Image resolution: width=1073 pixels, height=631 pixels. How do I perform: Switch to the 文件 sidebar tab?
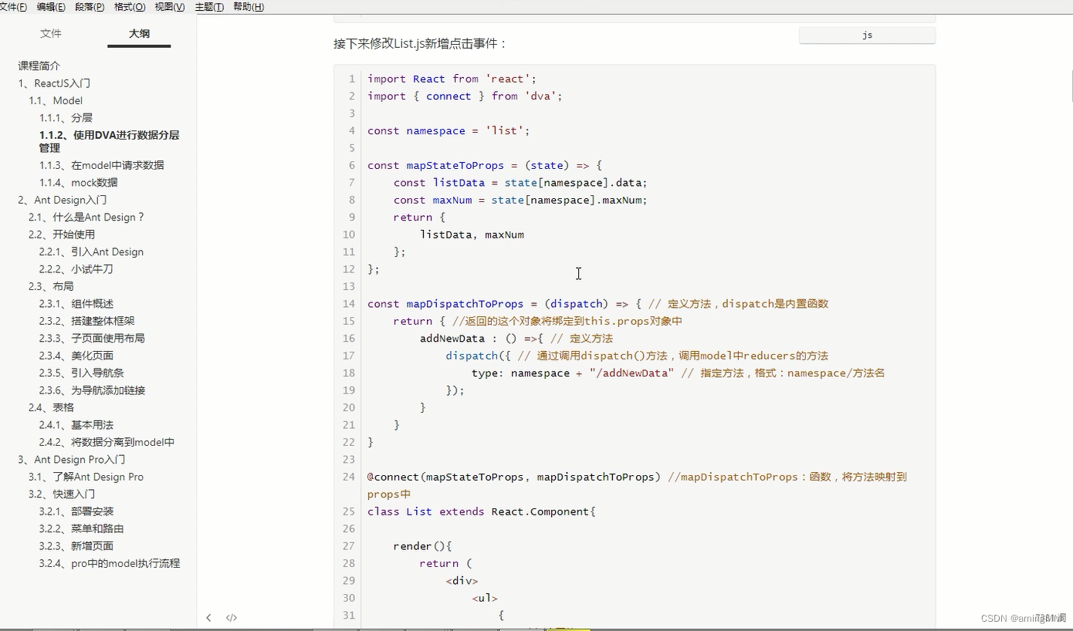coord(51,34)
